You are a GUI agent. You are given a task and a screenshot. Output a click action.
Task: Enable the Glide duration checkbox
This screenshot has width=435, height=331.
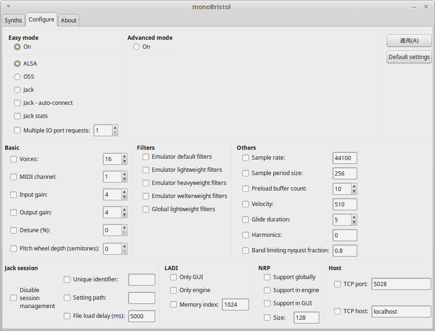click(x=246, y=220)
